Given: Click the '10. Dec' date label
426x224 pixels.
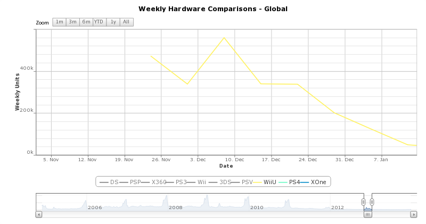Looking at the screenshot, I should click(x=234, y=160).
